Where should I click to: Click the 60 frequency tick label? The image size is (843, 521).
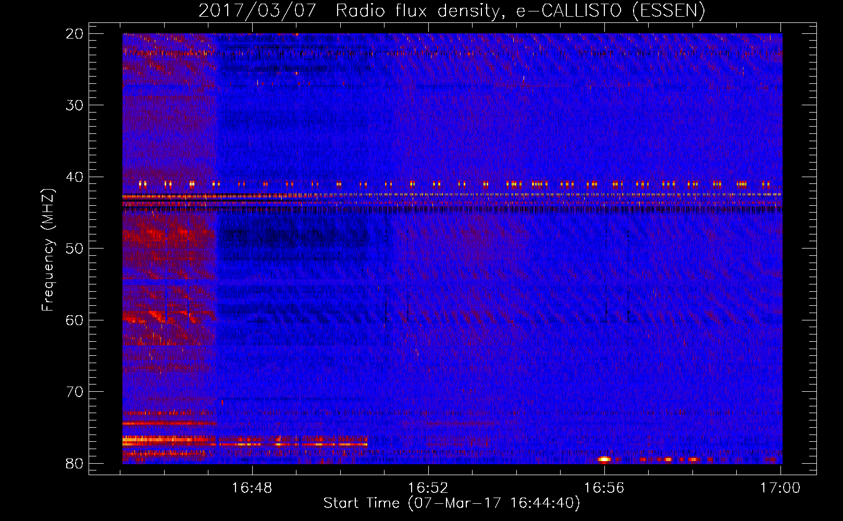point(75,320)
